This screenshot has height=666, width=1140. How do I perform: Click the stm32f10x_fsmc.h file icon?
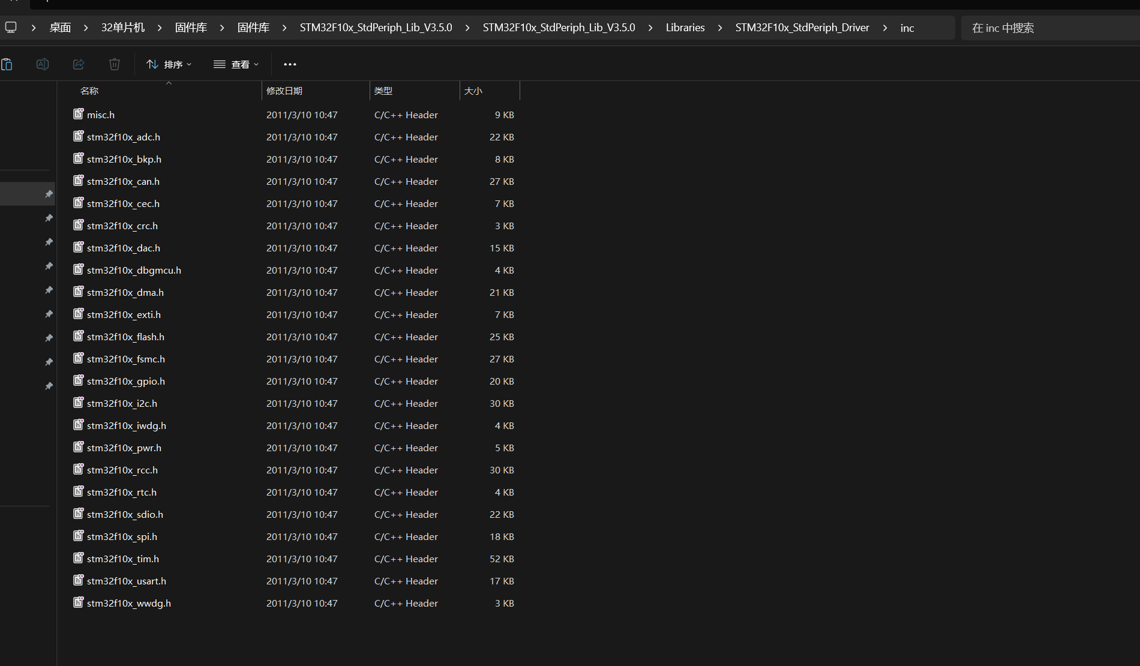[x=79, y=358]
